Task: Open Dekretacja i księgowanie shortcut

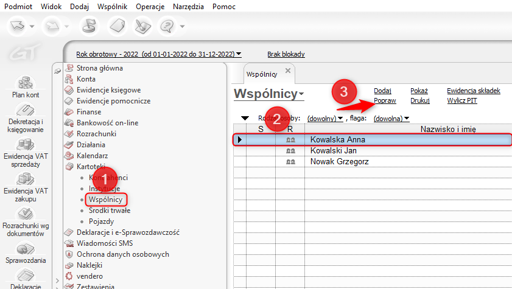Action: (26, 118)
